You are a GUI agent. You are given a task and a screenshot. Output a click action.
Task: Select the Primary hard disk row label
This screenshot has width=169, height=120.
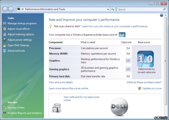click(x=60, y=76)
